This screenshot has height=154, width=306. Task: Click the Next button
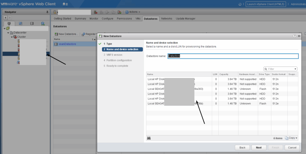point(259,147)
